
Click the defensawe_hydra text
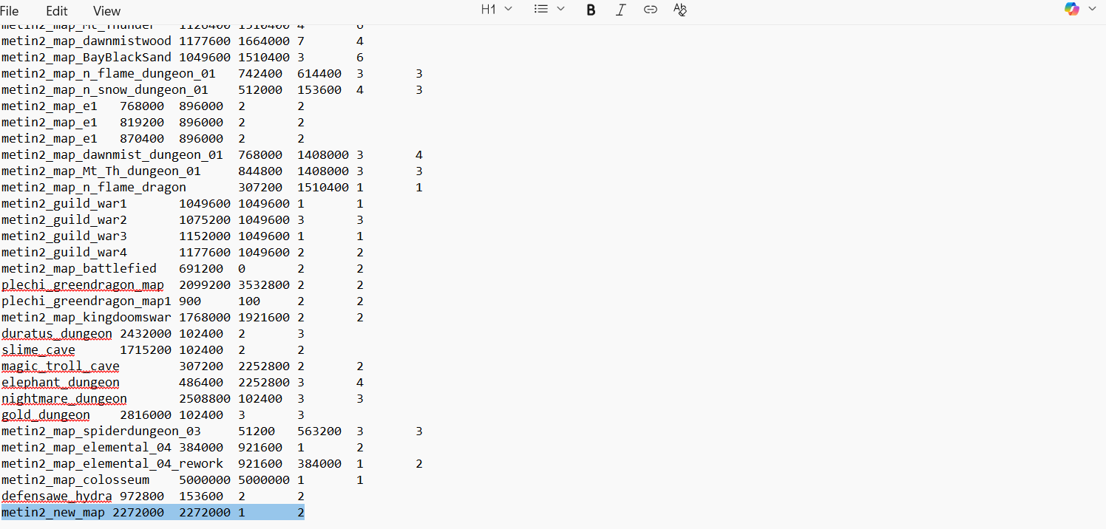(x=57, y=496)
